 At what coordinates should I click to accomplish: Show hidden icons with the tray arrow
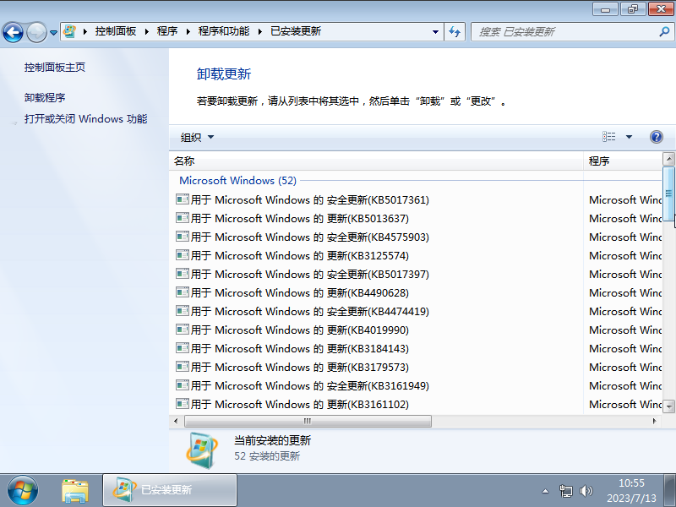coord(546,490)
